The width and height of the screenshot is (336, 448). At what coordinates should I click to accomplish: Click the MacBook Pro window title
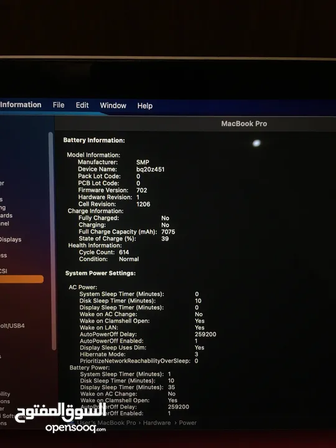[x=244, y=124]
